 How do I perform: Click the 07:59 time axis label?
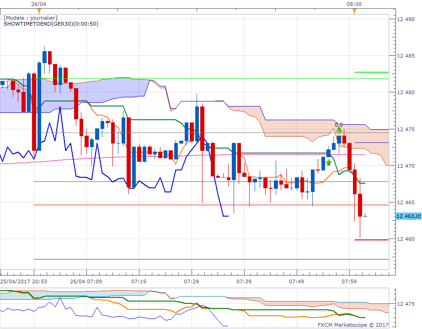pos(349,281)
